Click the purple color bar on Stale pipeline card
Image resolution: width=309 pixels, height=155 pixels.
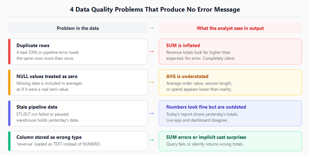pyautogui.click(x=9, y=113)
